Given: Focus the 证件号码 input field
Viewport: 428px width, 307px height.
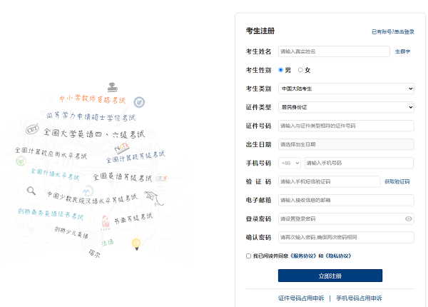Looking at the screenshot, I should (346, 126).
